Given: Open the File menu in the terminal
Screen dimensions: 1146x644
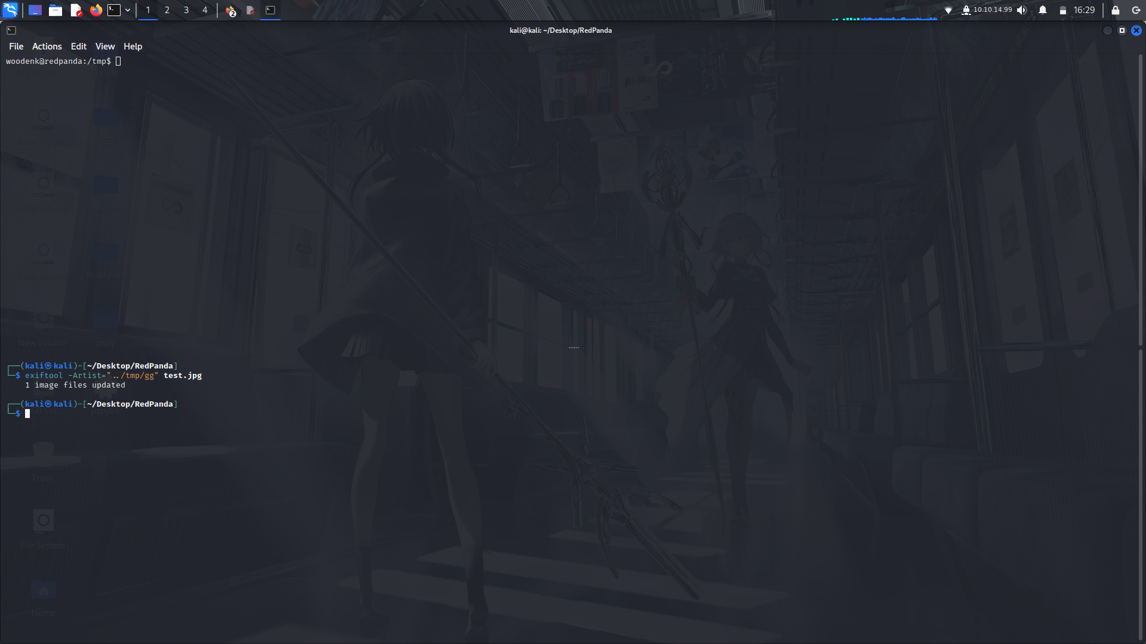Looking at the screenshot, I should click(16, 46).
